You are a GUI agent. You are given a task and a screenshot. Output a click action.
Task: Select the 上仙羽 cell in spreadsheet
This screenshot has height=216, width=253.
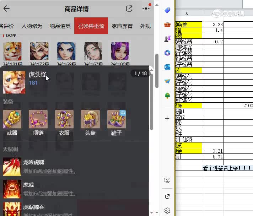click(x=188, y=140)
